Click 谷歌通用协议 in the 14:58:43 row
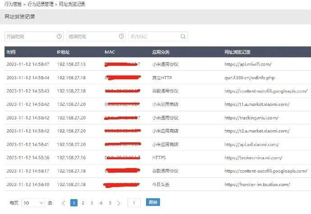 click(165, 91)
